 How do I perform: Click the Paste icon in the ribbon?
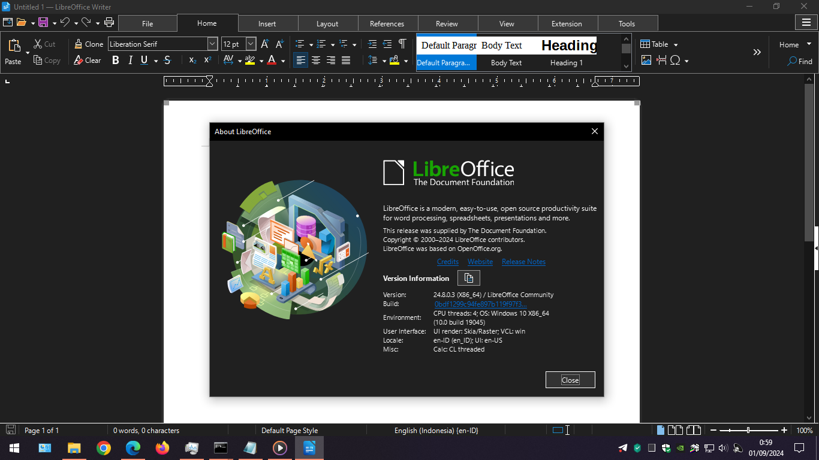coord(13,46)
